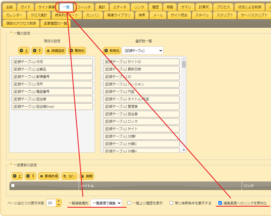
Task: Select [記録テーブル] 管理者 option
Action: pyautogui.click(x=141, y=106)
